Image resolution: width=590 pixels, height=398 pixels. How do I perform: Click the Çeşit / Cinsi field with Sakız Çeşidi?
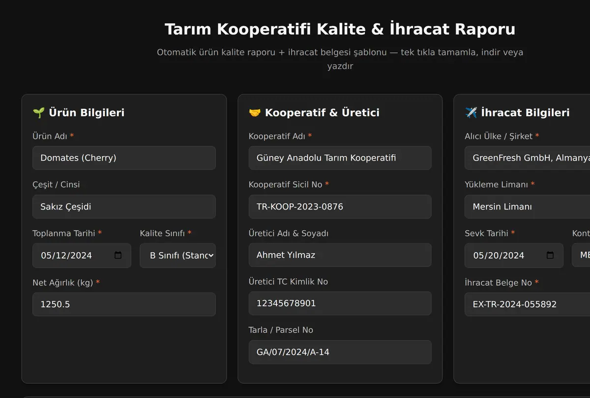click(x=124, y=207)
